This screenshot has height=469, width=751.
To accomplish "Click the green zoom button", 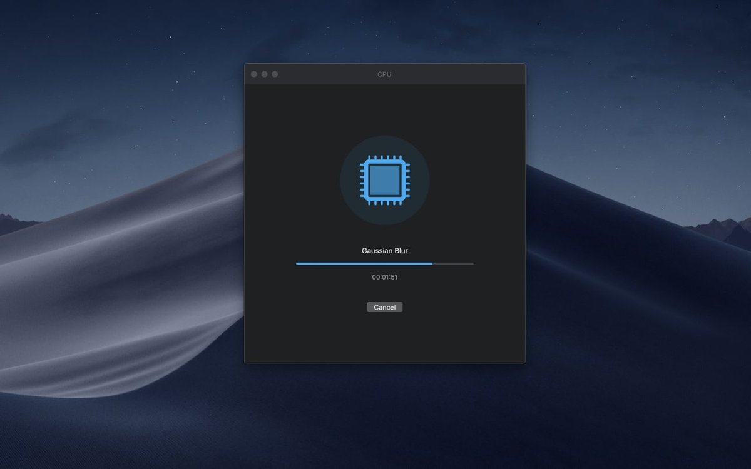I will pyautogui.click(x=273, y=73).
